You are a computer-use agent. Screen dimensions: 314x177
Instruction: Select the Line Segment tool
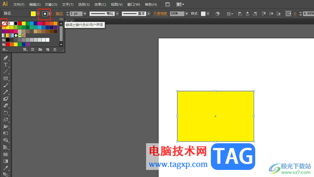(6, 71)
